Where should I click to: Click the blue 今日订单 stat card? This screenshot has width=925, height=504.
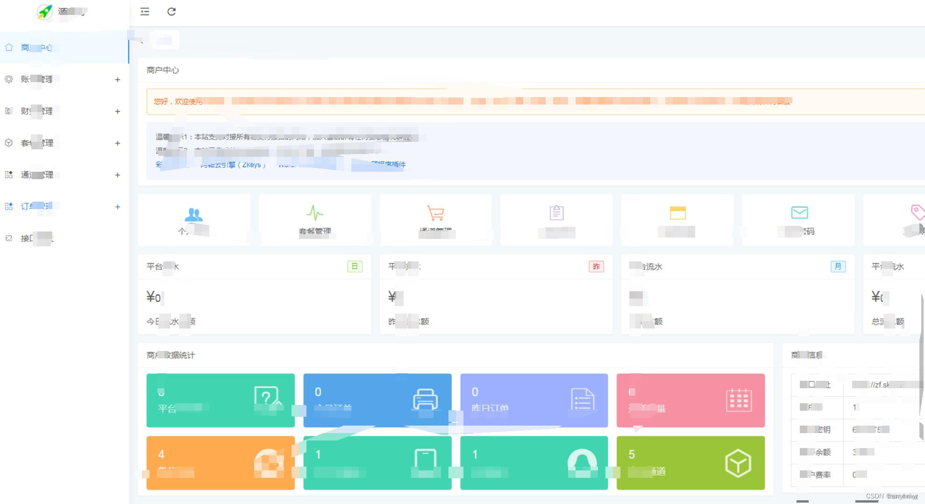377,400
